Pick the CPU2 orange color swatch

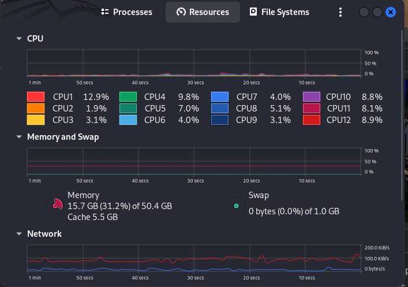(x=36, y=109)
